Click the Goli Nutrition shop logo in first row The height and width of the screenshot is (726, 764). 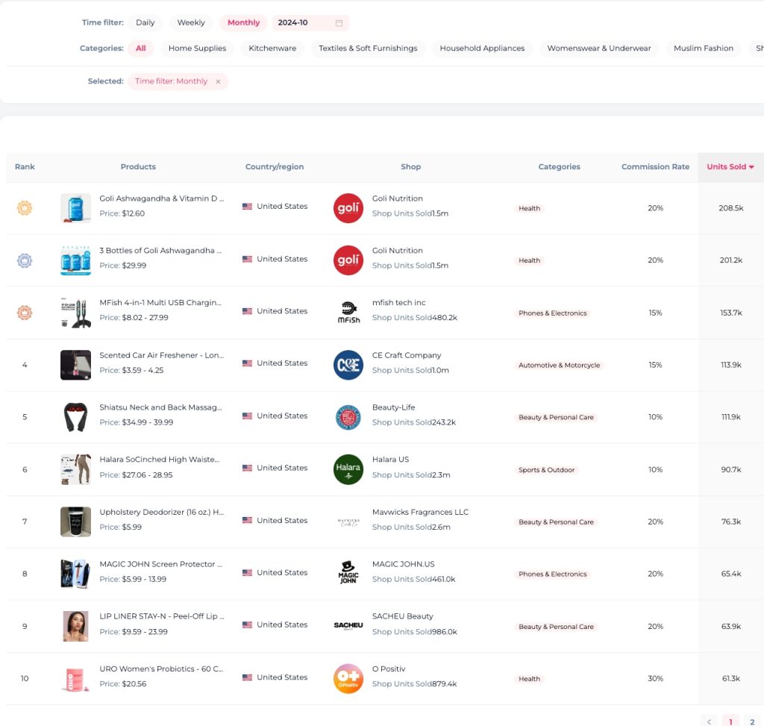tap(348, 208)
